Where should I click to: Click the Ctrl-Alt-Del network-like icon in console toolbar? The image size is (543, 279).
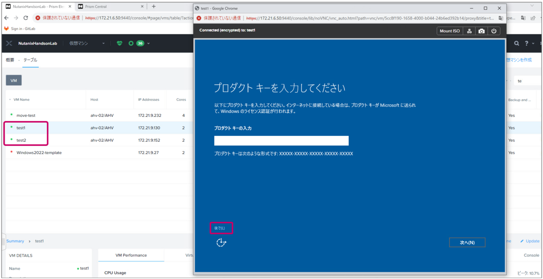pos(470,31)
